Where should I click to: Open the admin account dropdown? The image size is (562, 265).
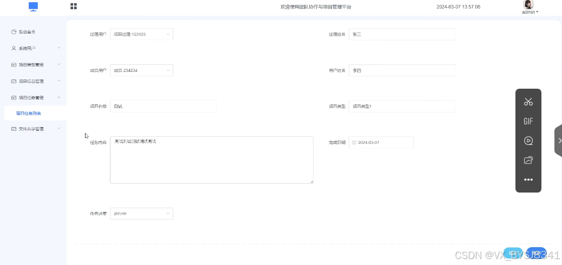tap(530, 12)
